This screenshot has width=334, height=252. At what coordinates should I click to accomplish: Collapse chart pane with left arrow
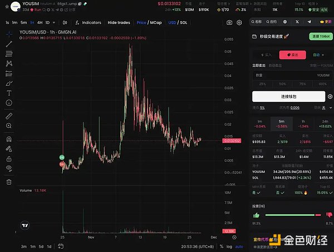tap(16, 232)
